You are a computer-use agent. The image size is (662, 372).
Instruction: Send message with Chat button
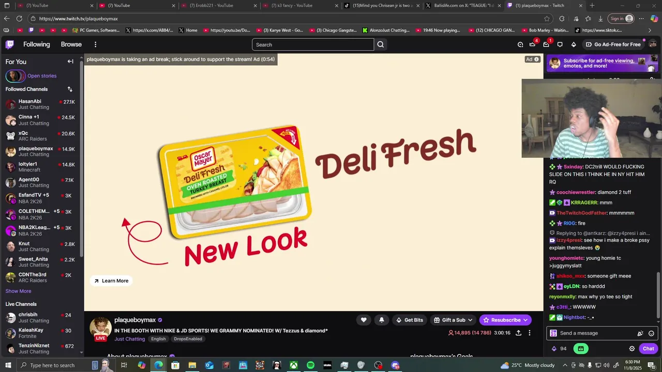click(x=648, y=349)
